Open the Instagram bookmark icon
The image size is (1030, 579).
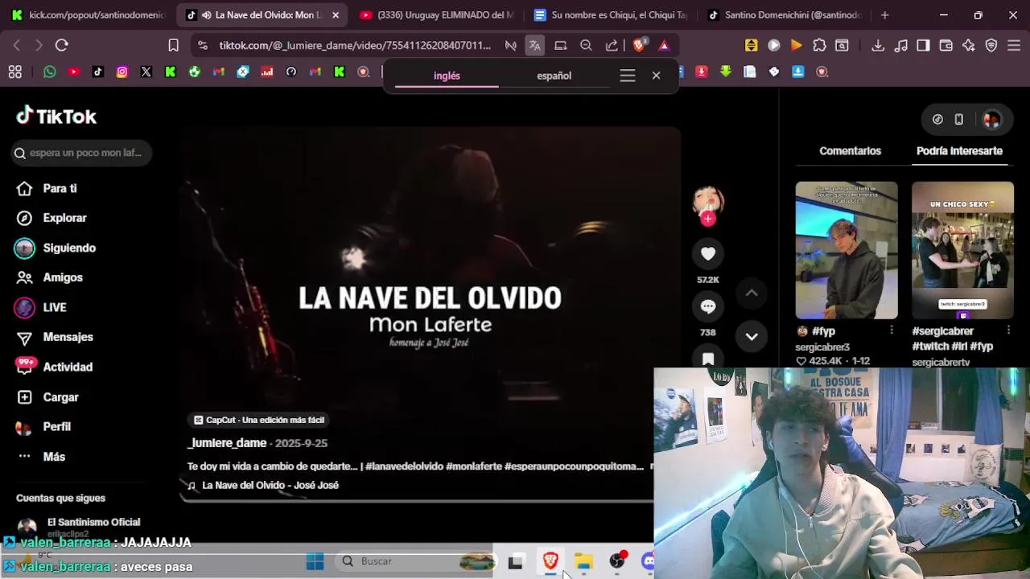coord(122,72)
